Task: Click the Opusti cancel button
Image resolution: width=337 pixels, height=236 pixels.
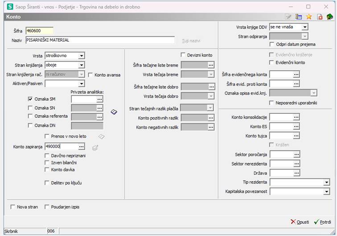Action: click(300, 222)
